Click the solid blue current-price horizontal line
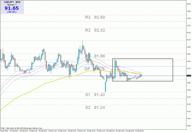 point(93,76)
